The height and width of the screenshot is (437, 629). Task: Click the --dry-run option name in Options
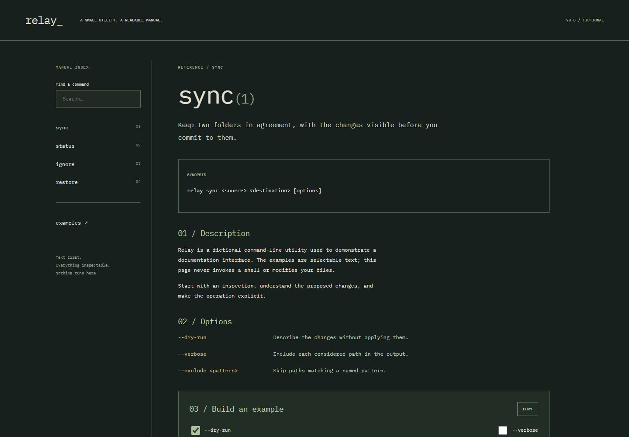[x=192, y=337]
